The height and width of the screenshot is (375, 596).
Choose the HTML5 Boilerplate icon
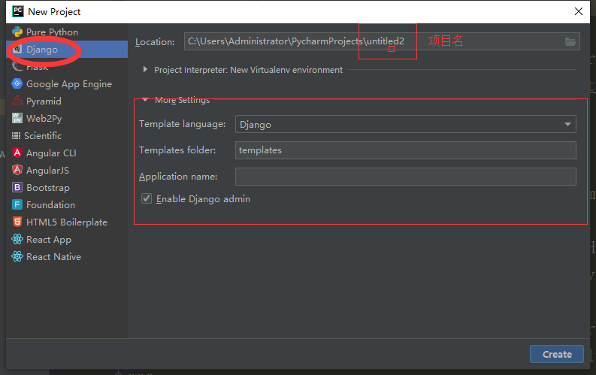point(17,222)
